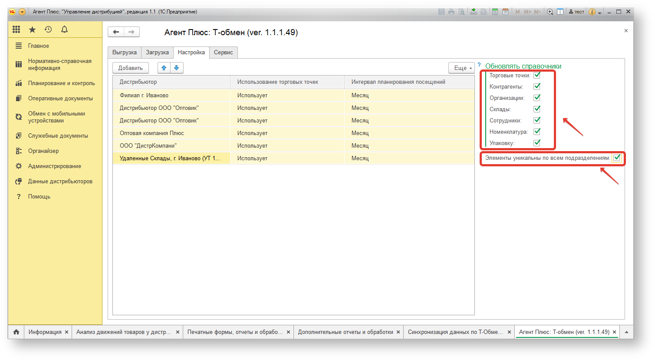Close the Печатные формы bottom tab
The width and height of the screenshot is (655, 360).
coord(288,332)
